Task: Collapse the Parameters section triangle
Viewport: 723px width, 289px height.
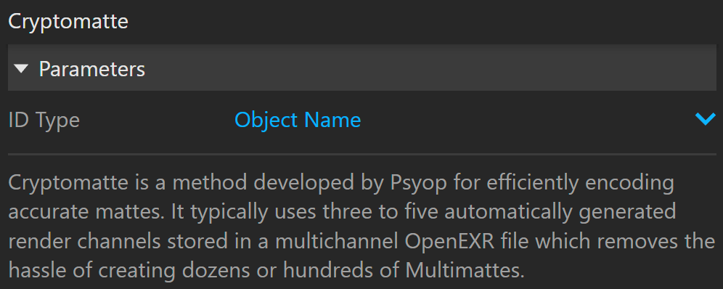Action: pyautogui.click(x=21, y=69)
